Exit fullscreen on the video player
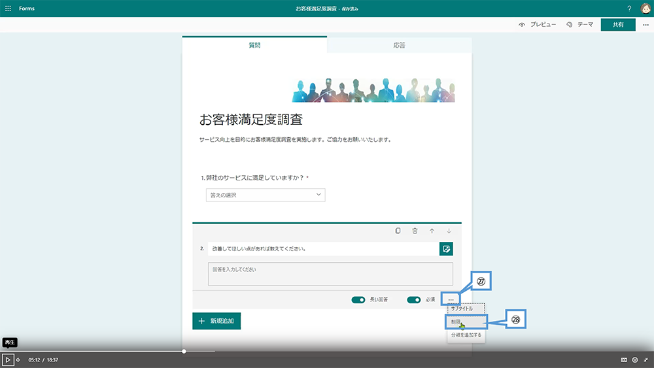This screenshot has height=368, width=654. tap(645, 360)
